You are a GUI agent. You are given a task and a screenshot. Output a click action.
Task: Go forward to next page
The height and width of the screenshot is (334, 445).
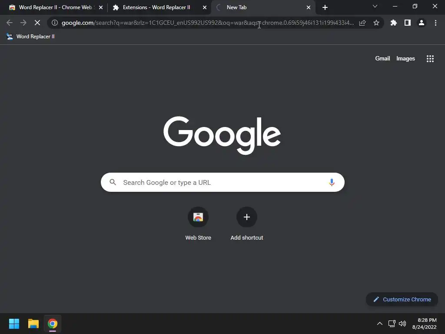[23, 23]
